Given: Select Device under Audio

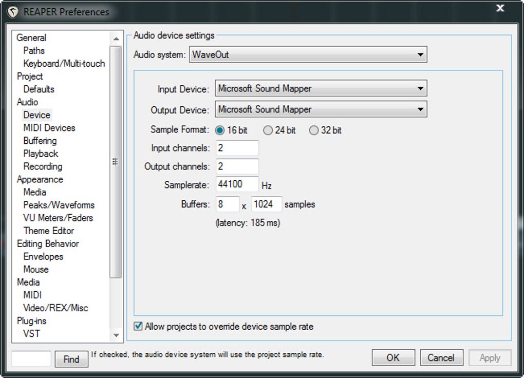Looking at the screenshot, I should (x=37, y=115).
